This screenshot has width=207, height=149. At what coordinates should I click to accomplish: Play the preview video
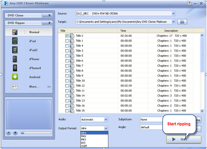[x=9, y=133]
